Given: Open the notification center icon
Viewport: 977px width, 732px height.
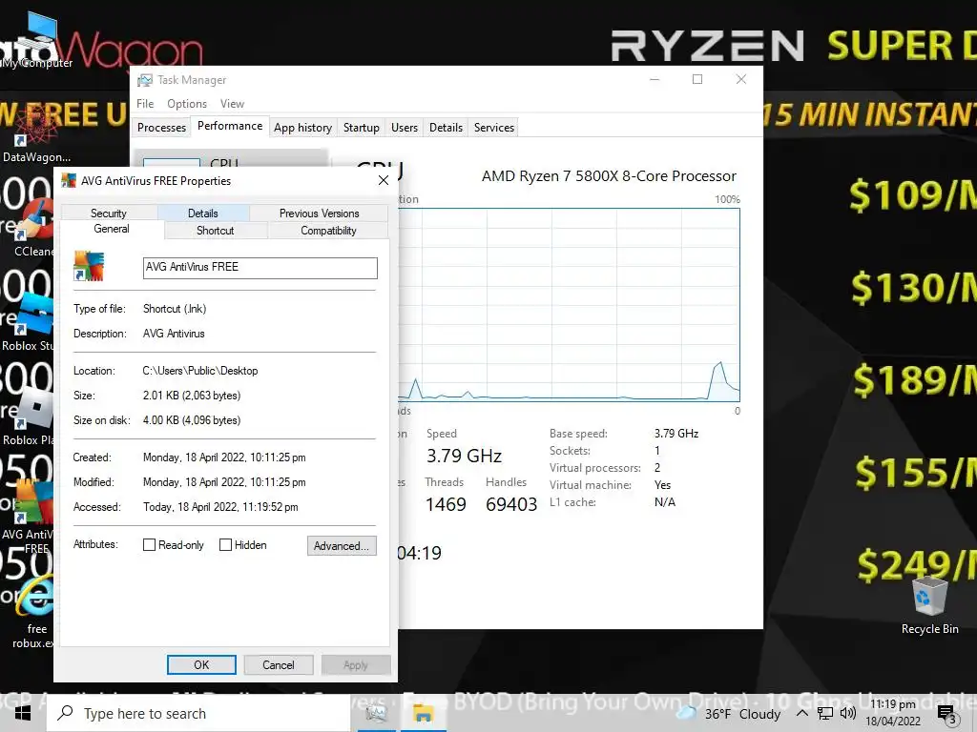Looking at the screenshot, I should pos(947,714).
